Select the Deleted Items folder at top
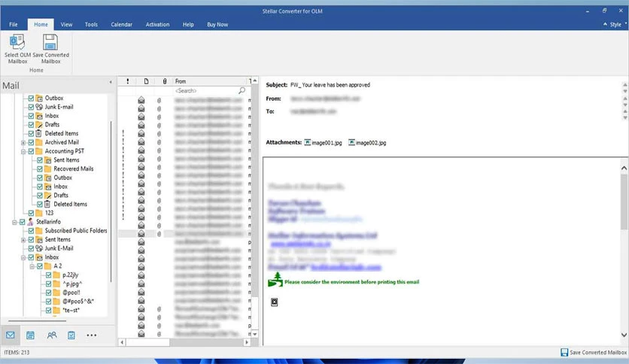The width and height of the screenshot is (629, 364). 62,134
